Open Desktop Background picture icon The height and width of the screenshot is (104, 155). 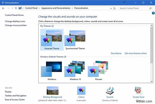pyautogui.click(x=52, y=91)
